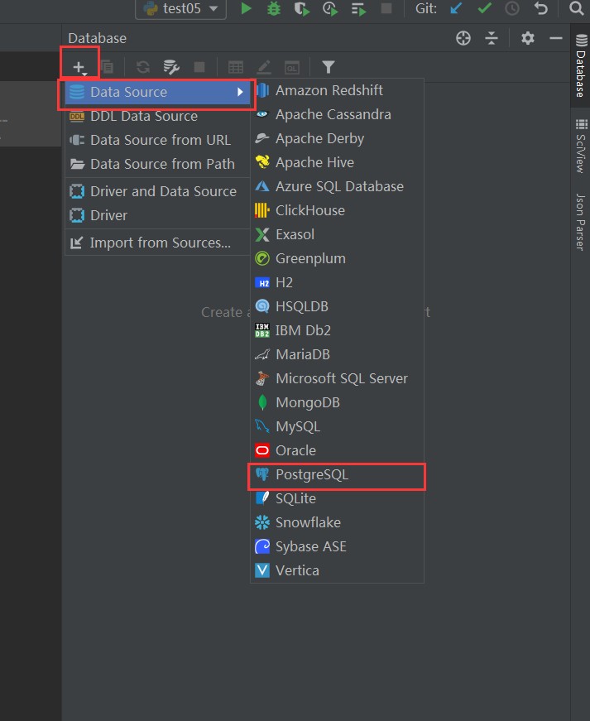Open the Json Parser side tab
This screenshot has width=590, height=721.
(580, 221)
